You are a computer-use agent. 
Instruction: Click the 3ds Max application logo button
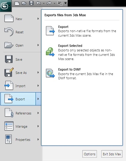6,6
